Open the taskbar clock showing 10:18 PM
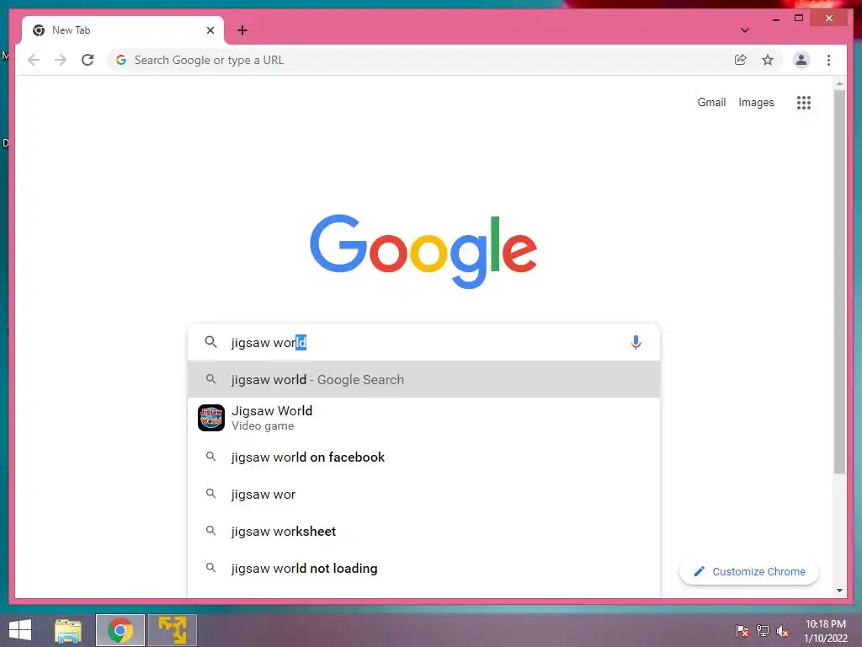The width and height of the screenshot is (862, 647). [x=826, y=631]
